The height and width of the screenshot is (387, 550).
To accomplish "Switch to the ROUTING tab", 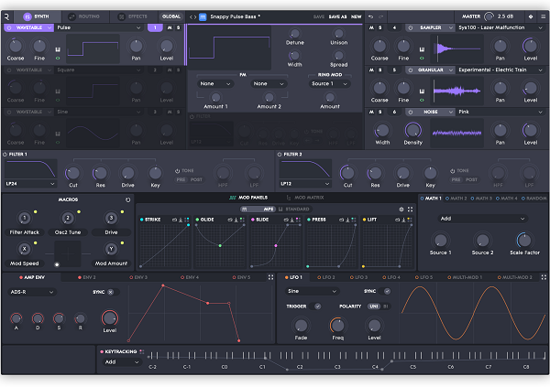I will tap(84, 16).
